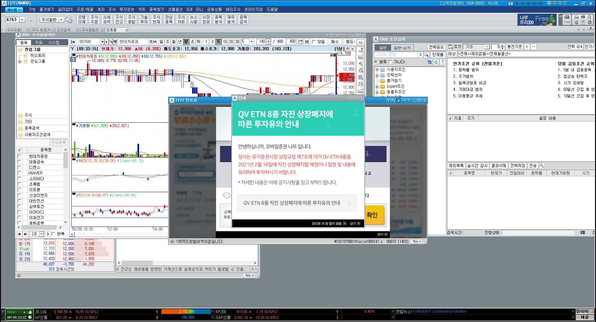The height and width of the screenshot is (322, 596).
Task: Click the wrench icon beside 전송 button
Action: pos(542,166)
